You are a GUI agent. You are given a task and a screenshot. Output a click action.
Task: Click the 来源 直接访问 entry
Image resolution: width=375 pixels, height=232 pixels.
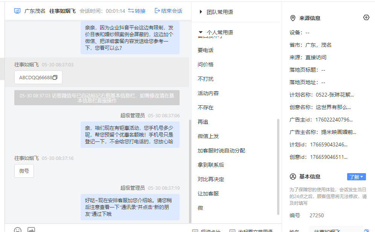coord(308,57)
